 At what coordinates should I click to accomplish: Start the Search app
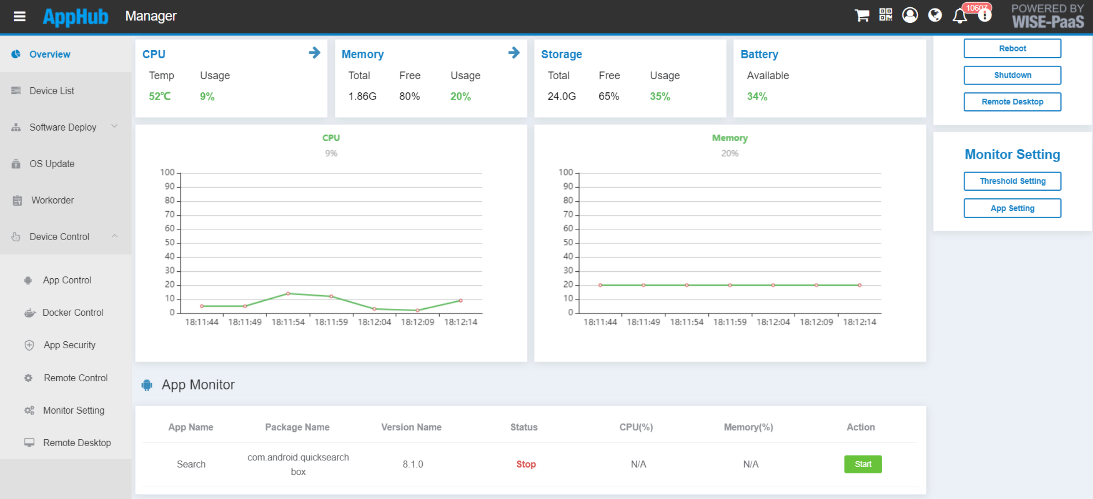[862, 464]
